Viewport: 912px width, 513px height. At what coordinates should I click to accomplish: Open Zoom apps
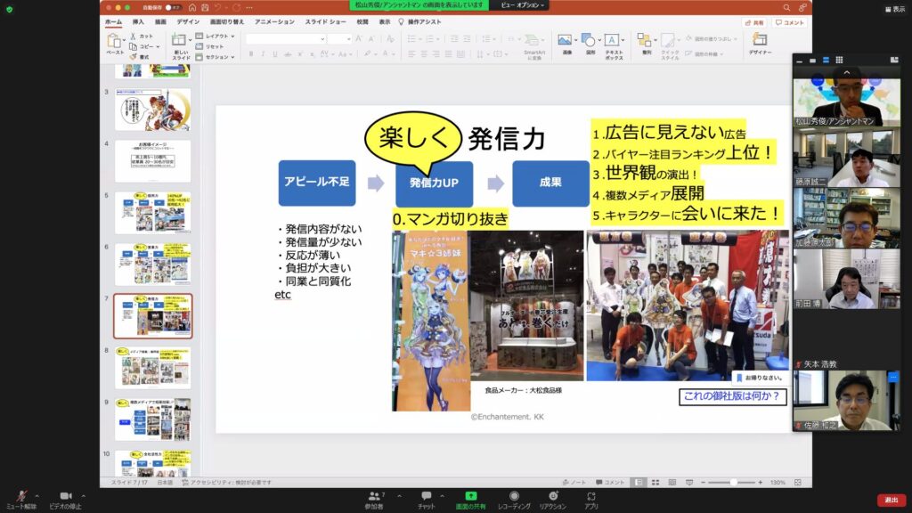coord(591,500)
